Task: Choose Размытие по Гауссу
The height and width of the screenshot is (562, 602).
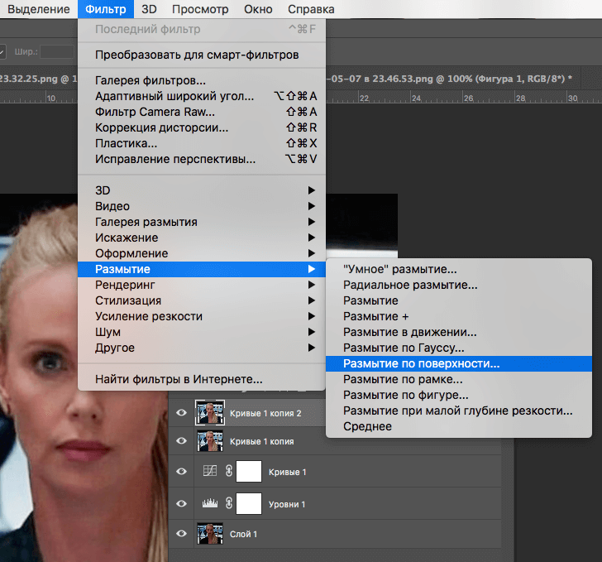Action: (459, 348)
